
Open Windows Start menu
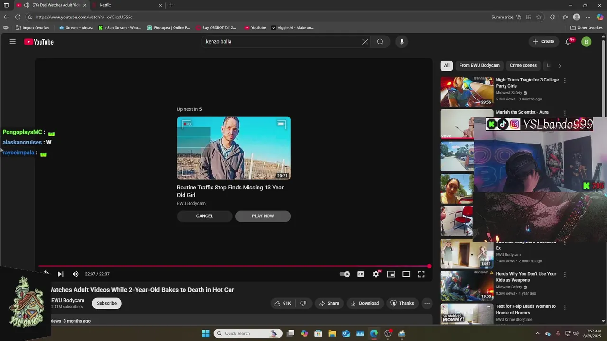[x=205, y=333]
